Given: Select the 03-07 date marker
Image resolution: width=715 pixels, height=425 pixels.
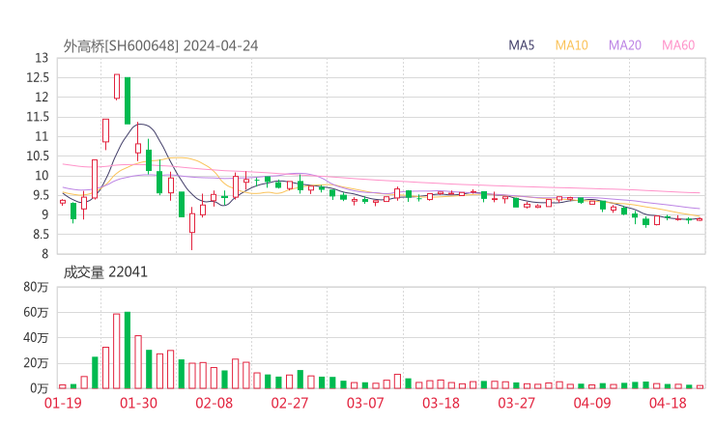Looking at the screenshot, I should [x=365, y=404].
